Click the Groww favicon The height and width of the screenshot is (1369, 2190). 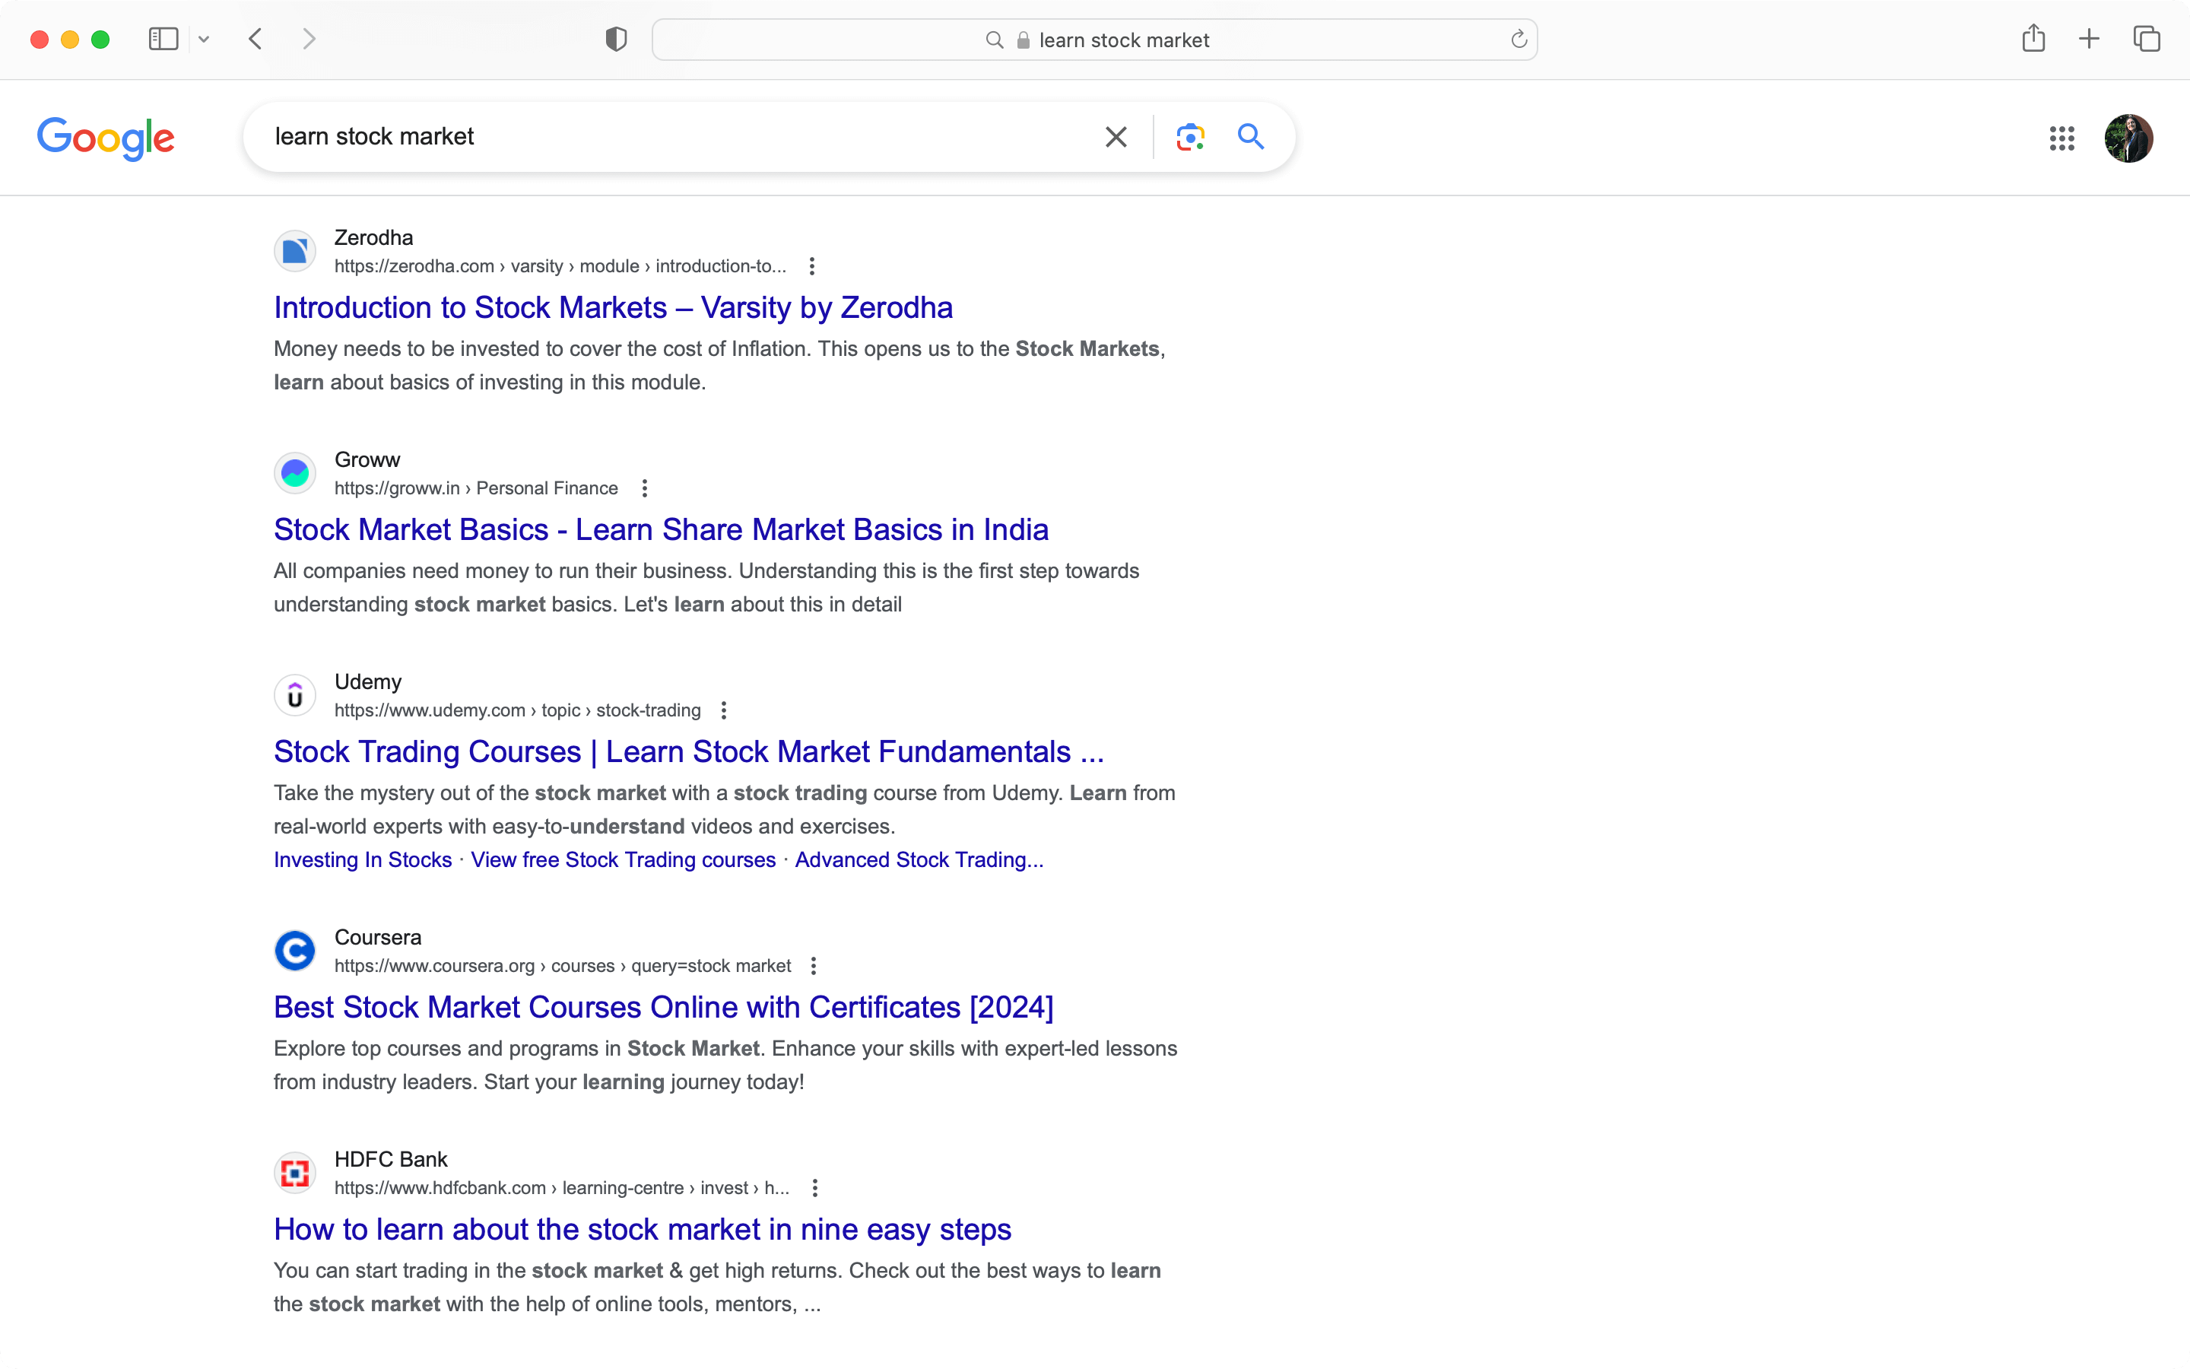coord(295,472)
